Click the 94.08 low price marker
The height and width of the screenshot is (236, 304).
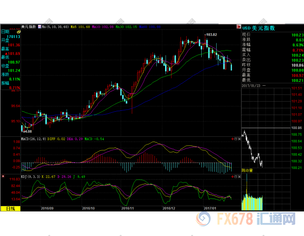click(27, 131)
